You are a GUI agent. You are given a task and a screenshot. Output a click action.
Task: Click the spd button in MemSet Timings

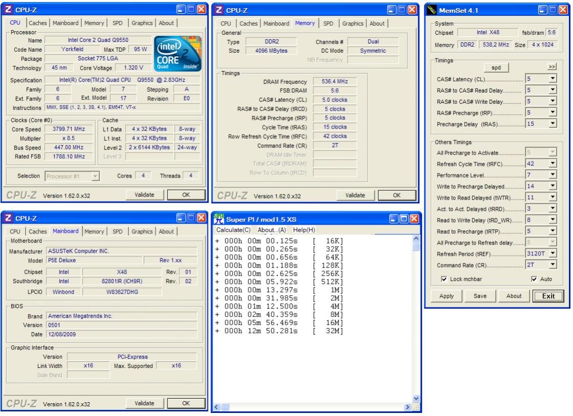pos(496,68)
